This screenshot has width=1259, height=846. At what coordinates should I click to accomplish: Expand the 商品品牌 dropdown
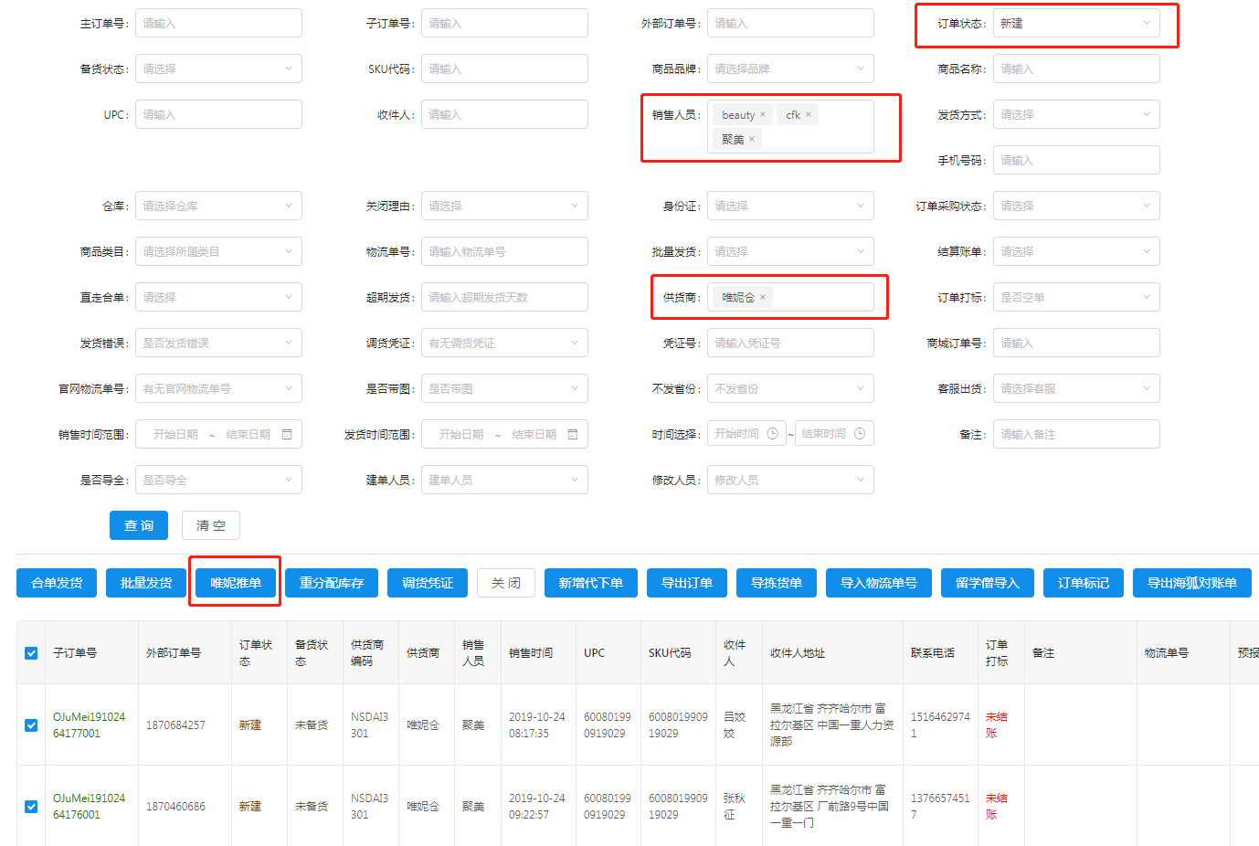click(x=790, y=69)
